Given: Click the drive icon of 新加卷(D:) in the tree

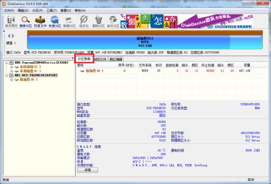Looking at the screenshot, I should (16, 80).
